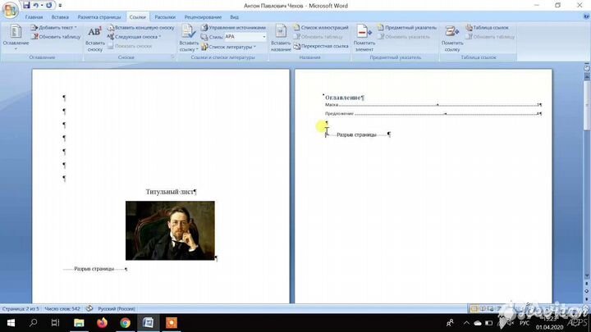The image size is (591, 332).
Task: Expand Список литературы dropdown
Action: coord(228,47)
